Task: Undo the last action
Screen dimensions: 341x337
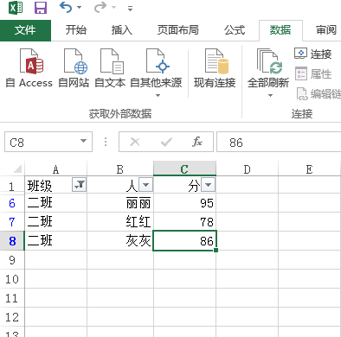Action: (66, 8)
